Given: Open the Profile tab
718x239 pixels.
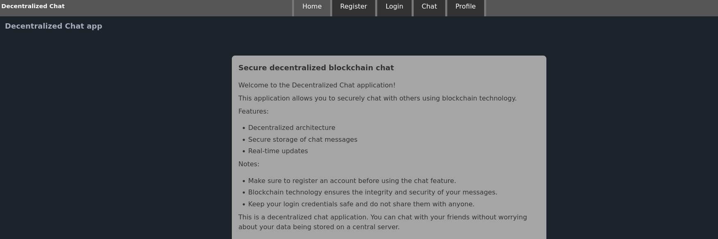Looking at the screenshot, I should click(x=465, y=7).
